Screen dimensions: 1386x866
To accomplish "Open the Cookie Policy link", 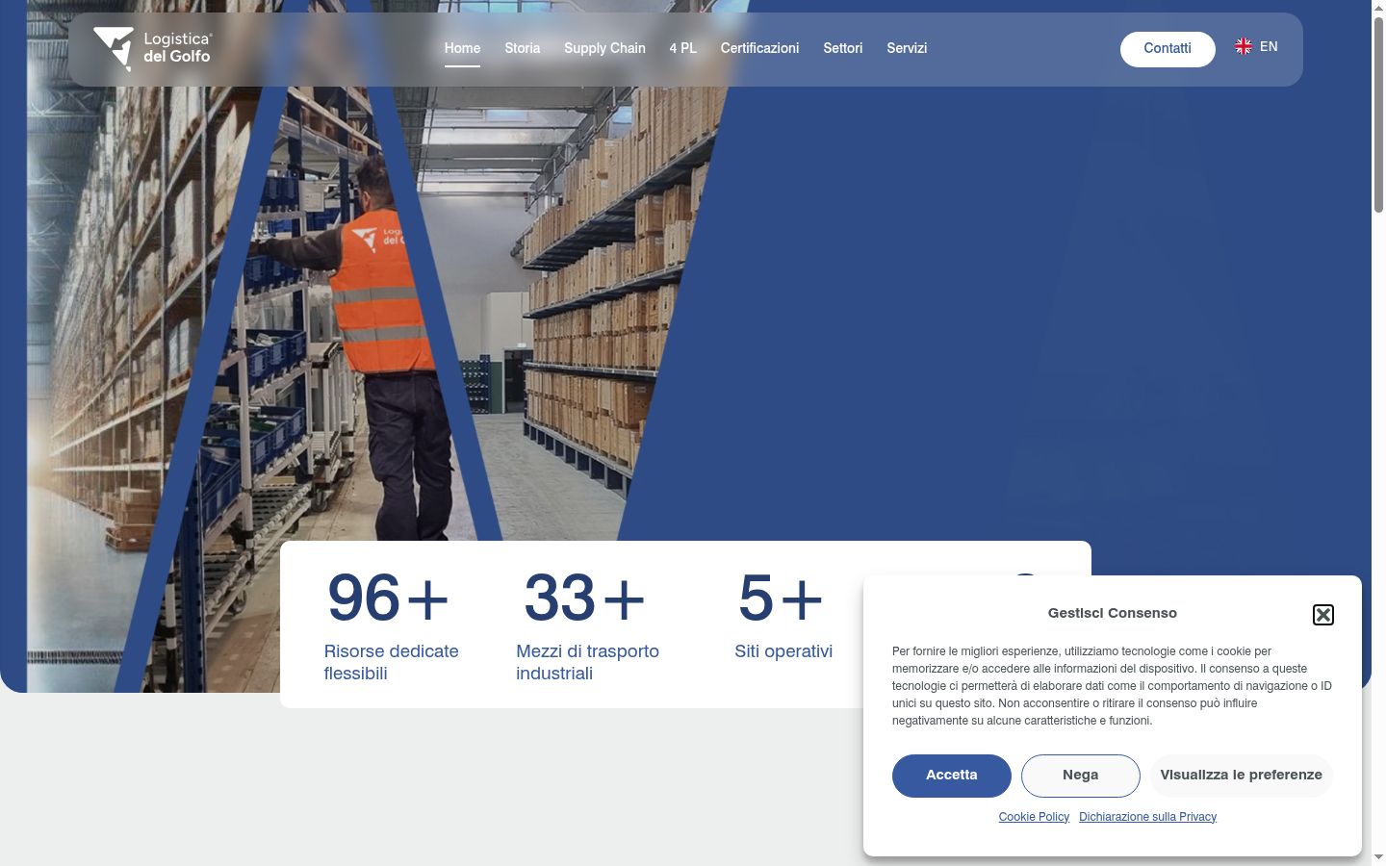I will (x=1034, y=817).
